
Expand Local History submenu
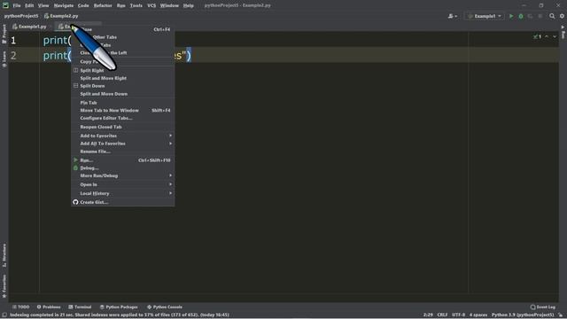coord(123,193)
